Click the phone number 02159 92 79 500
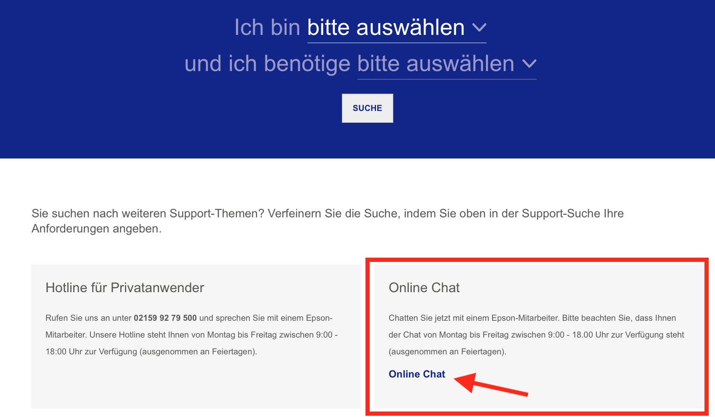 (165, 318)
